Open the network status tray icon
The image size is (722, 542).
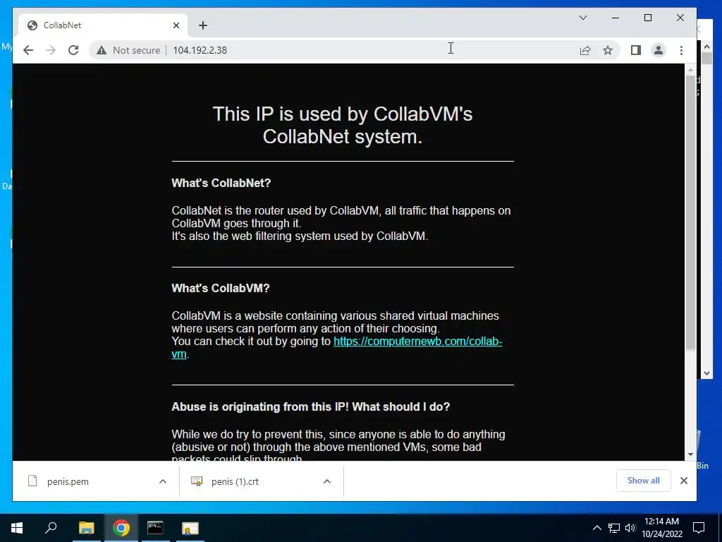click(x=614, y=528)
